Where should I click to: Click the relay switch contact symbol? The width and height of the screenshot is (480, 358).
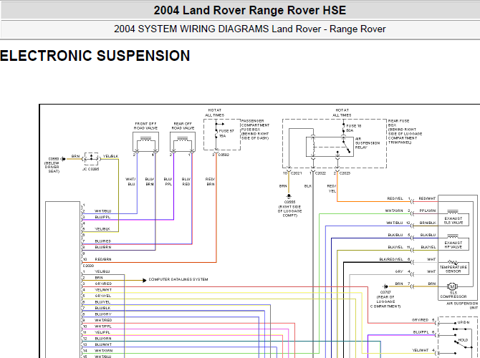point(346,146)
